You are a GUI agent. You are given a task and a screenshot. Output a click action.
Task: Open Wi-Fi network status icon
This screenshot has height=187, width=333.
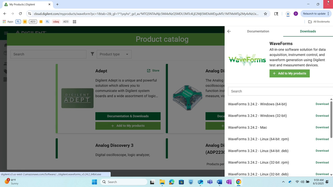pyautogui.click(x=297, y=182)
